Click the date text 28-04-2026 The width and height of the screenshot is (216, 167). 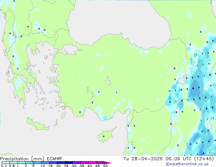pyautogui.click(x=147, y=159)
